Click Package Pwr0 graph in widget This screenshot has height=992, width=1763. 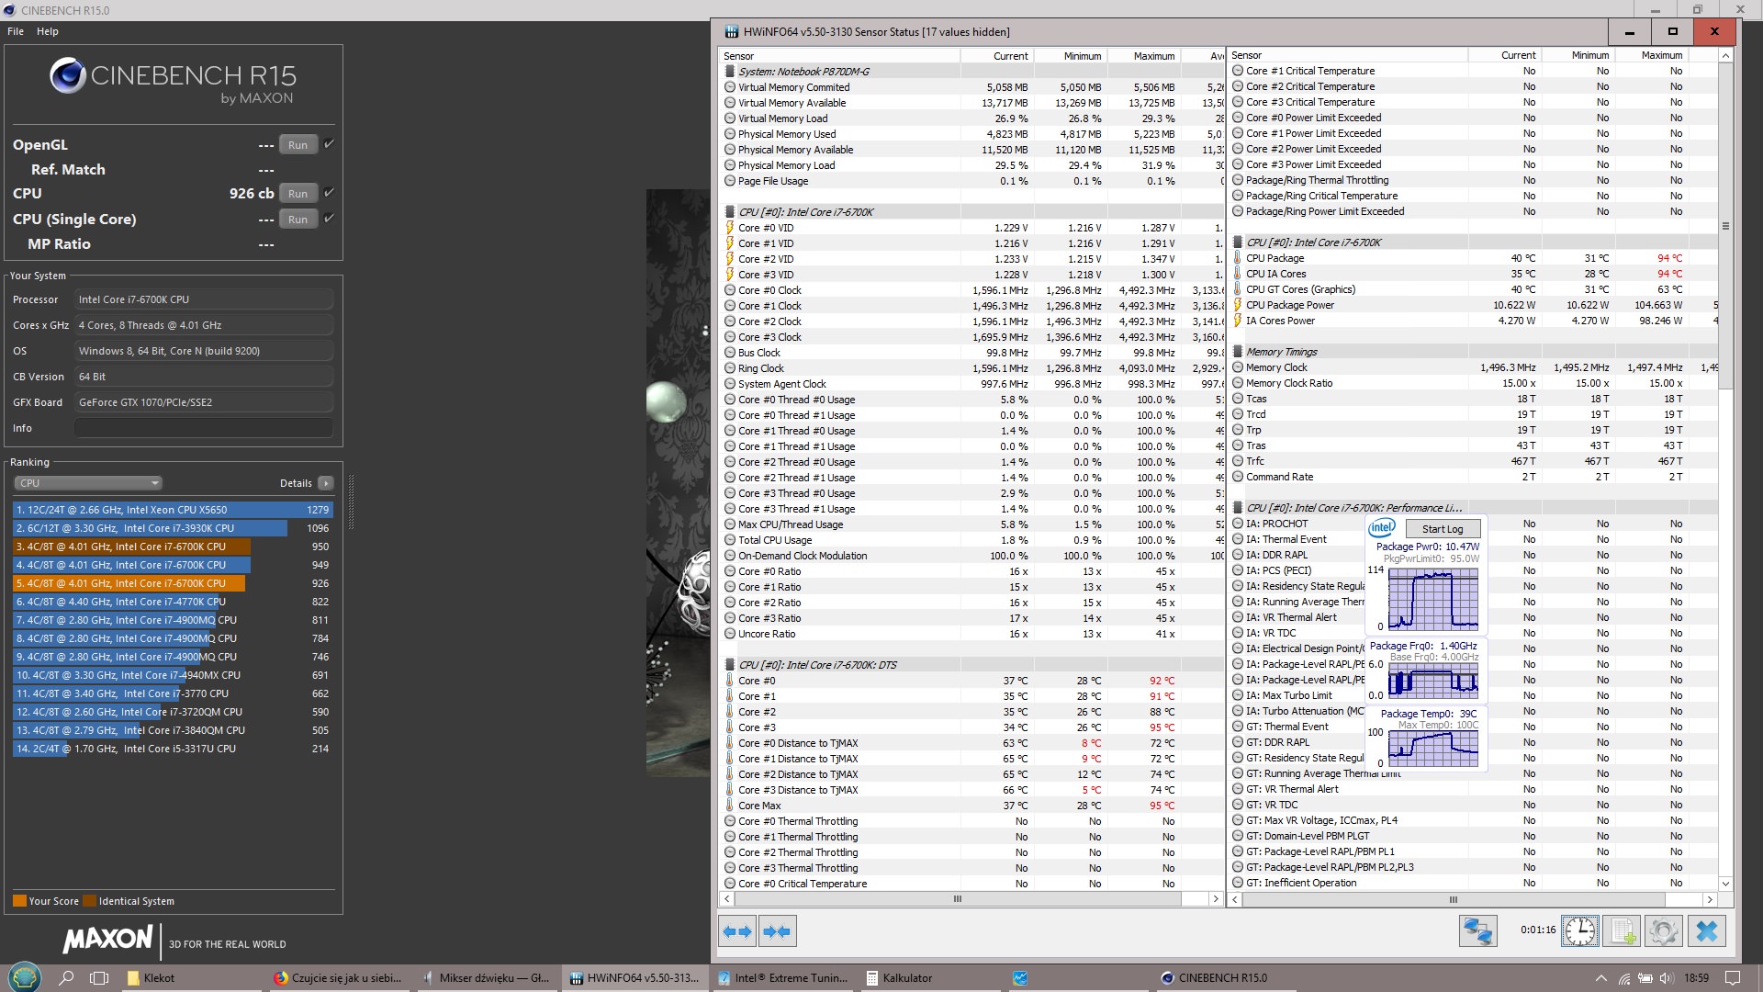pos(1433,599)
